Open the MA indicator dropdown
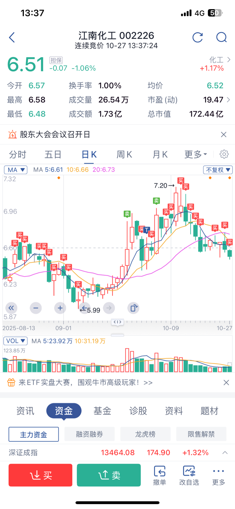Image resolution: width=235 pixels, height=509 pixels. pyautogui.click(x=16, y=170)
